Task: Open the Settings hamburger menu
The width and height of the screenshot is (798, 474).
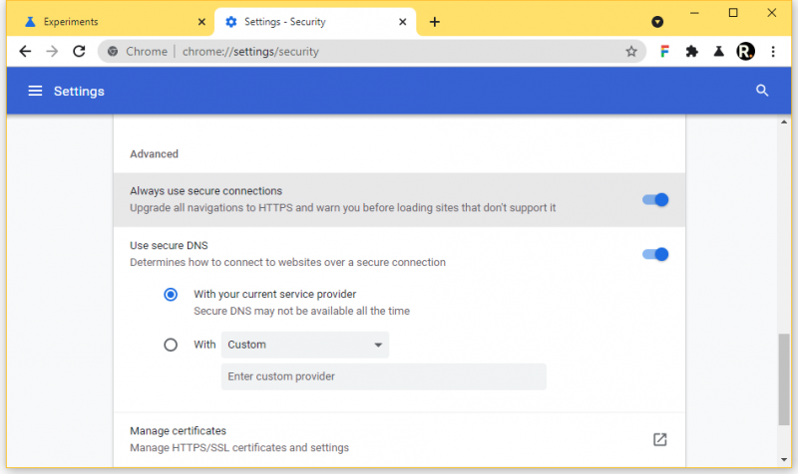Action: pyautogui.click(x=35, y=92)
